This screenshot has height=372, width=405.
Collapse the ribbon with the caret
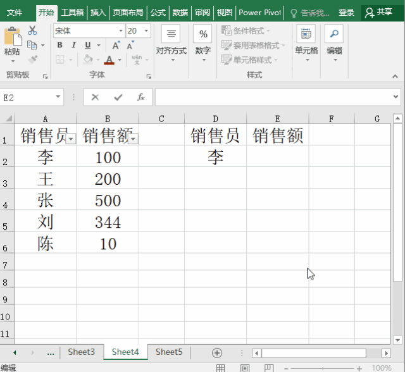click(395, 76)
